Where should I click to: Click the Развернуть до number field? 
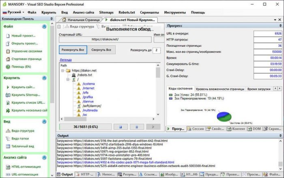point(156,50)
